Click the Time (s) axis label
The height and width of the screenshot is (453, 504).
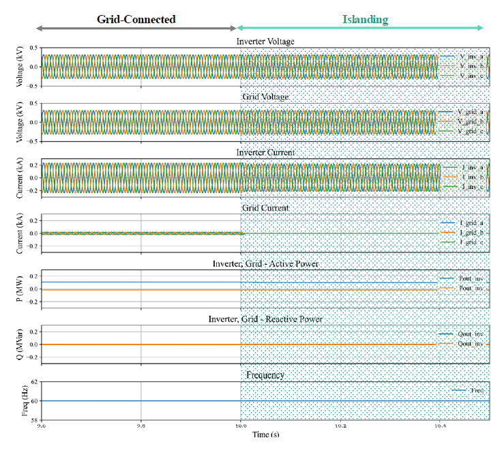(x=266, y=435)
